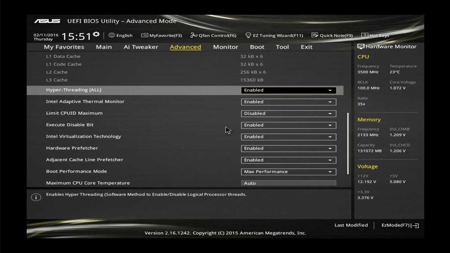
Task: Select Intel Virtualization Technology label
Action: (x=83, y=136)
